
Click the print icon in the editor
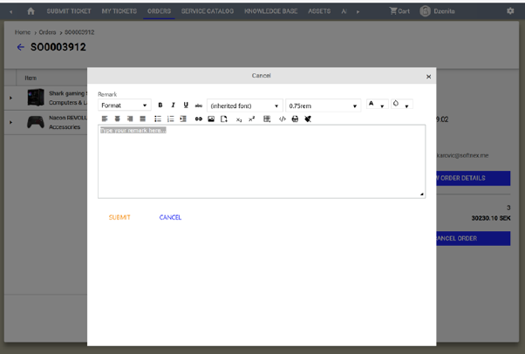click(x=295, y=119)
